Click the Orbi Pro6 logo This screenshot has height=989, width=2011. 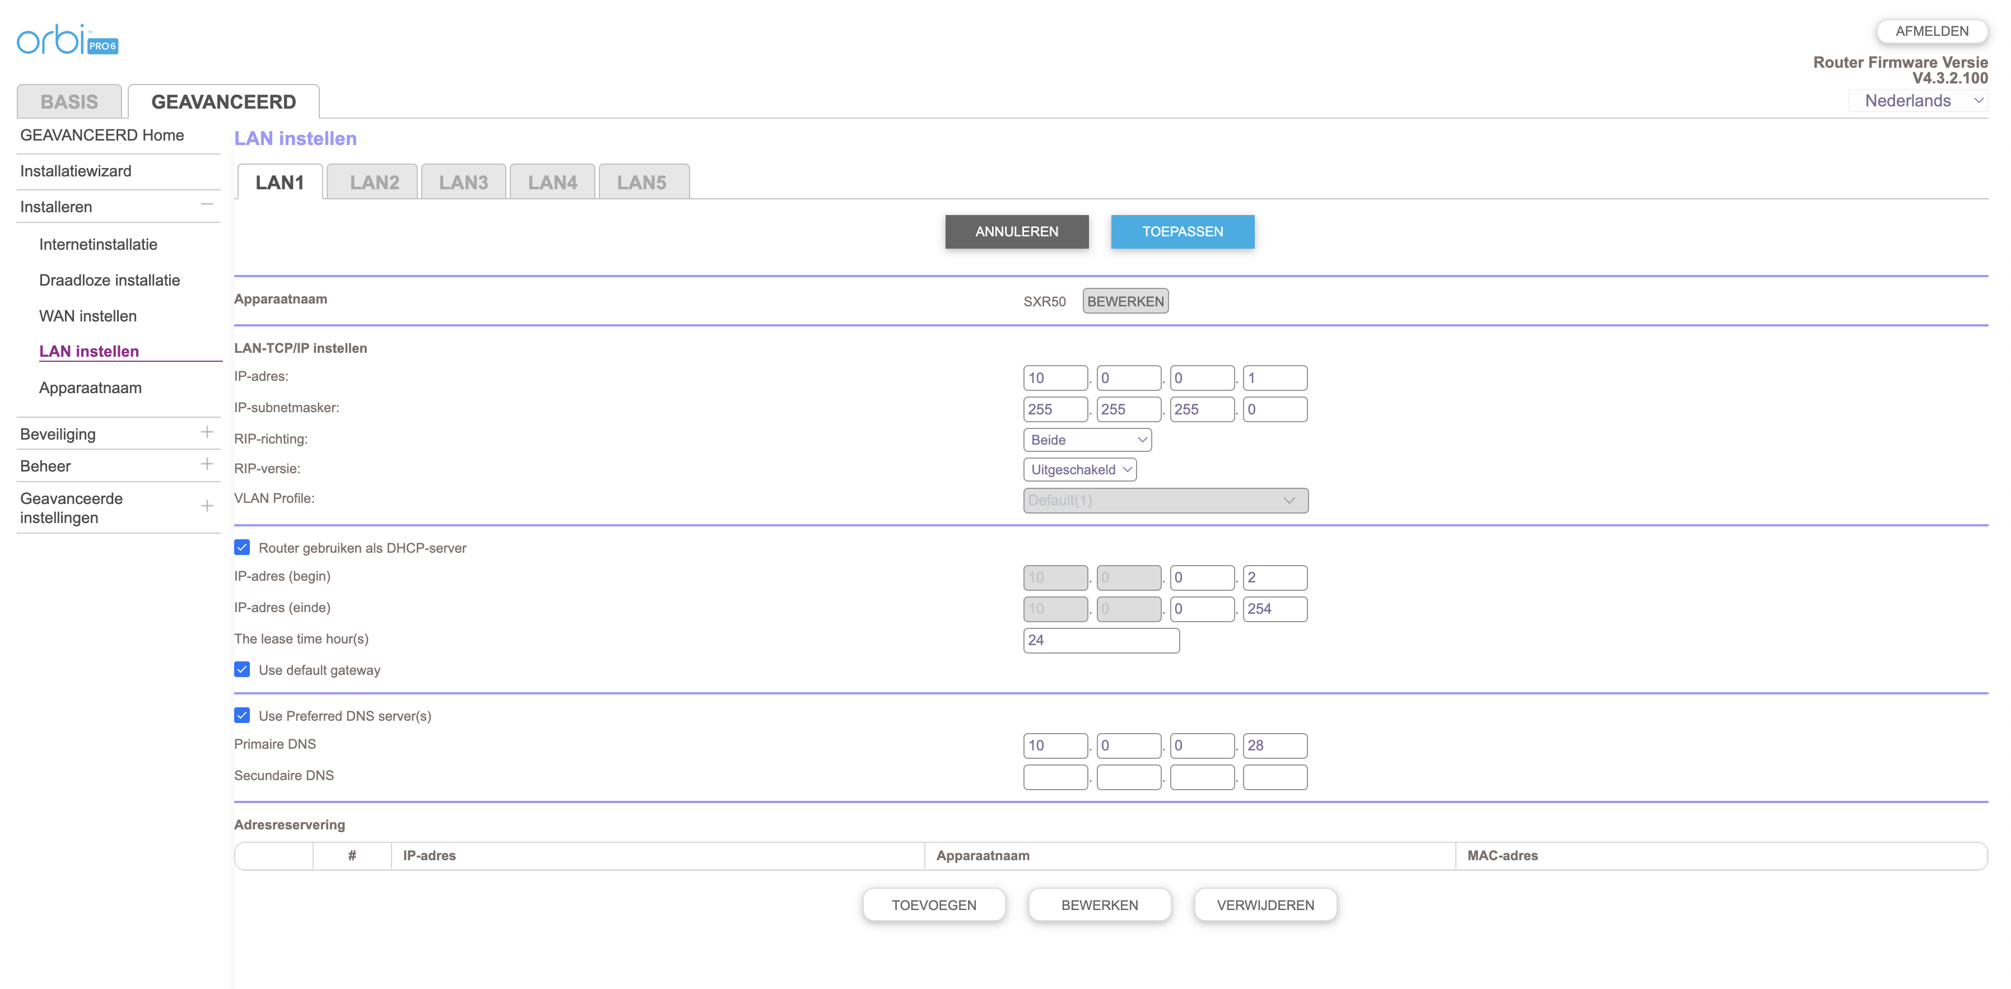[68, 40]
